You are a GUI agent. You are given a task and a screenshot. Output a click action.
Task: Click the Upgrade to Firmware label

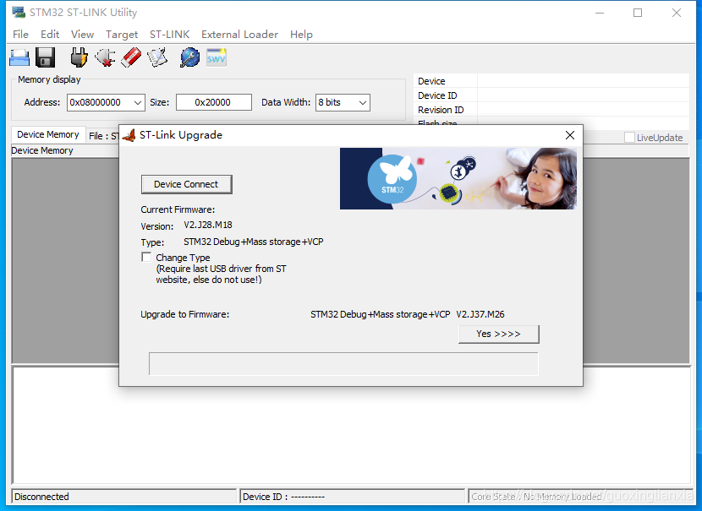coord(185,314)
